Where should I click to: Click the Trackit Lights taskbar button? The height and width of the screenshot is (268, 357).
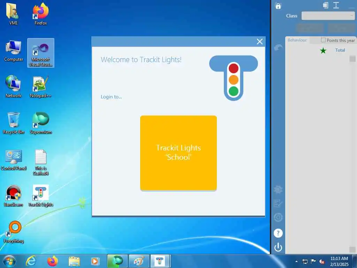coord(160,261)
